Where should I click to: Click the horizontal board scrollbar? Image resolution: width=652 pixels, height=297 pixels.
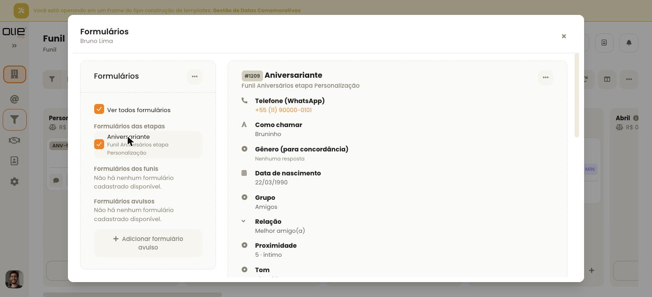click(132, 295)
